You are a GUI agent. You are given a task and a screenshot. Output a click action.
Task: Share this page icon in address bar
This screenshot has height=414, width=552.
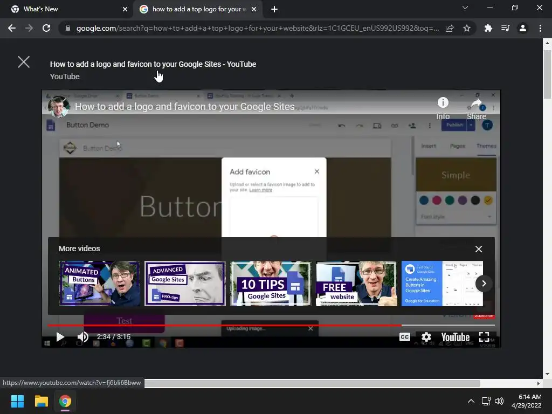pos(450,28)
